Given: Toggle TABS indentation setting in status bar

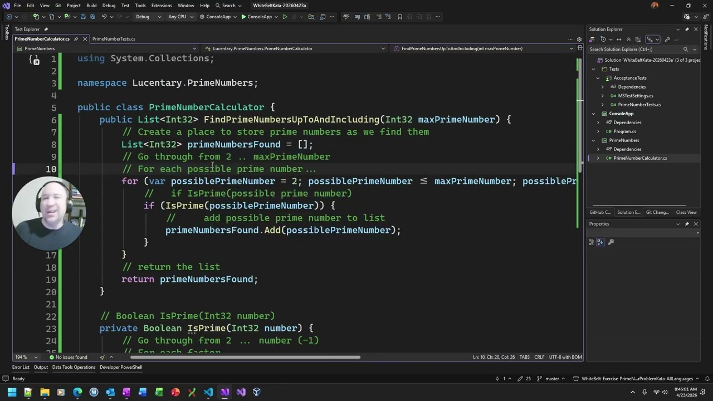Looking at the screenshot, I should 525,357.
